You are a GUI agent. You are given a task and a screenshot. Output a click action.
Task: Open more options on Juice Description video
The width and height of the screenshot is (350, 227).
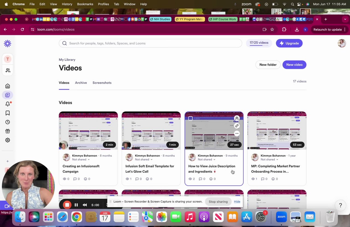(x=237, y=133)
